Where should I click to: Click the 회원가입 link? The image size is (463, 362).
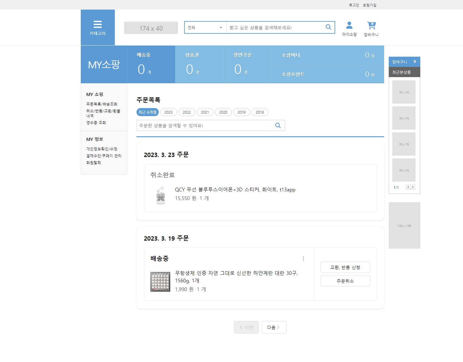tap(370, 5)
